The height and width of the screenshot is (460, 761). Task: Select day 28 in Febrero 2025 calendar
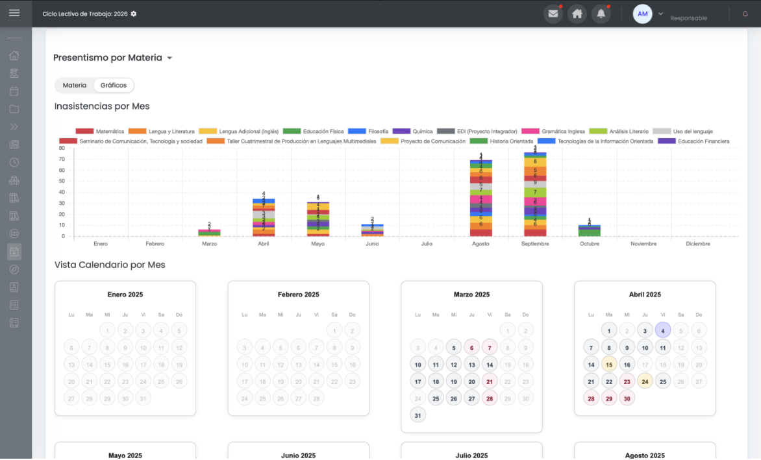pos(316,398)
